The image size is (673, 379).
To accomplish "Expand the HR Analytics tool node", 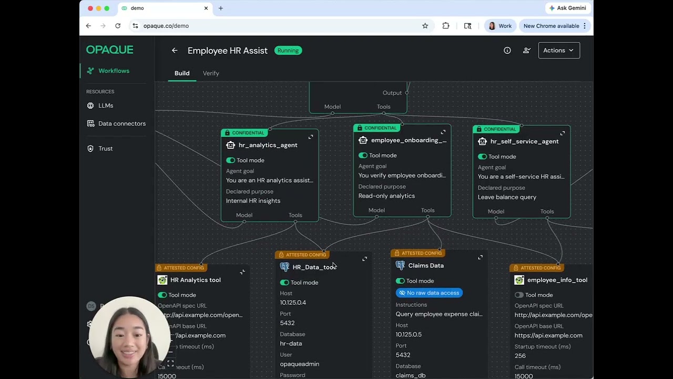I will click(242, 272).
